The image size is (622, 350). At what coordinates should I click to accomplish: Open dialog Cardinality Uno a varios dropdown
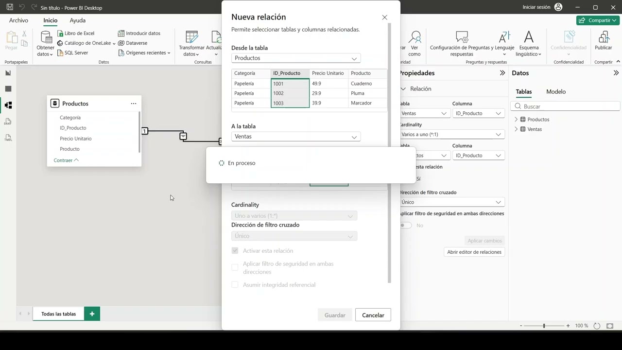[x=294, y=216]
